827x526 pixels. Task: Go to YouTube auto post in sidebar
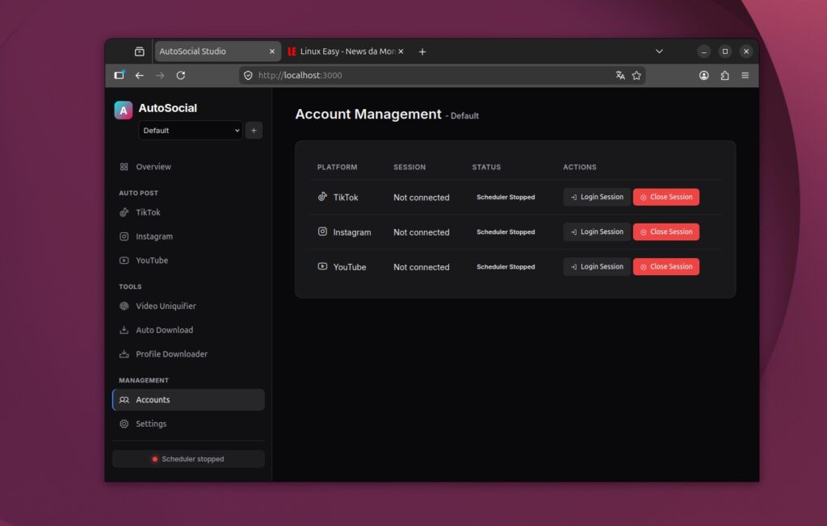pos(188,261)
